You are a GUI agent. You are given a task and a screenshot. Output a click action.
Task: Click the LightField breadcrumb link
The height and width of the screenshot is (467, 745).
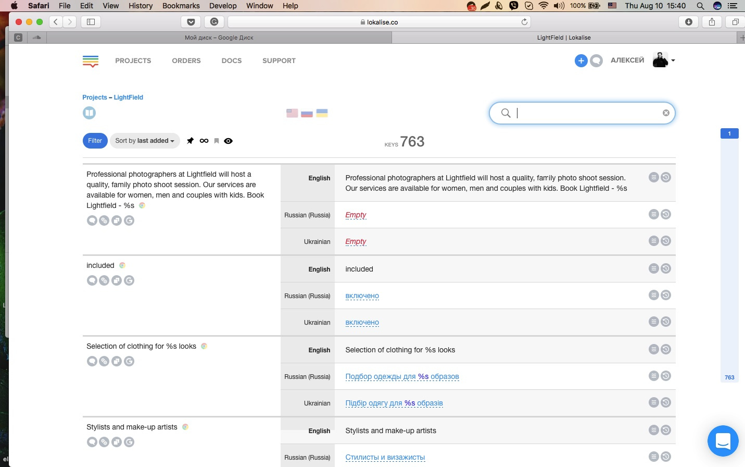click(129, 97)
